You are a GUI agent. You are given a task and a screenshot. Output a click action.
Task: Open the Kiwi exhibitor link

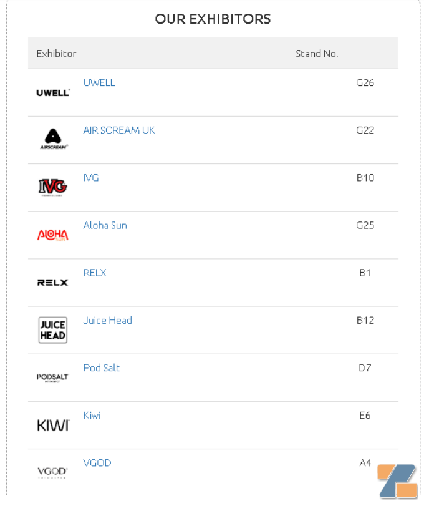click(x=92, y=415)
